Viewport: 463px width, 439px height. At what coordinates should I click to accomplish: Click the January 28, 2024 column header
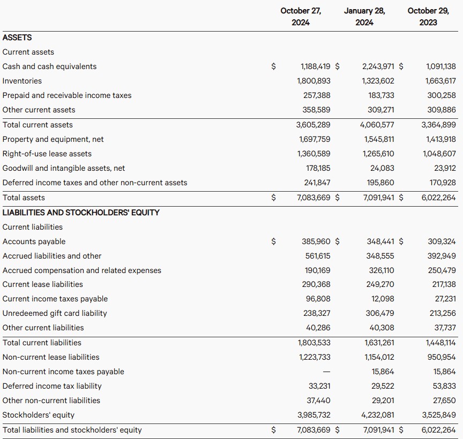pos(364,17)
